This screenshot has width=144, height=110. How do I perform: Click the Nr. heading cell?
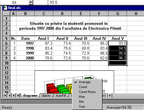click(13, 38)
